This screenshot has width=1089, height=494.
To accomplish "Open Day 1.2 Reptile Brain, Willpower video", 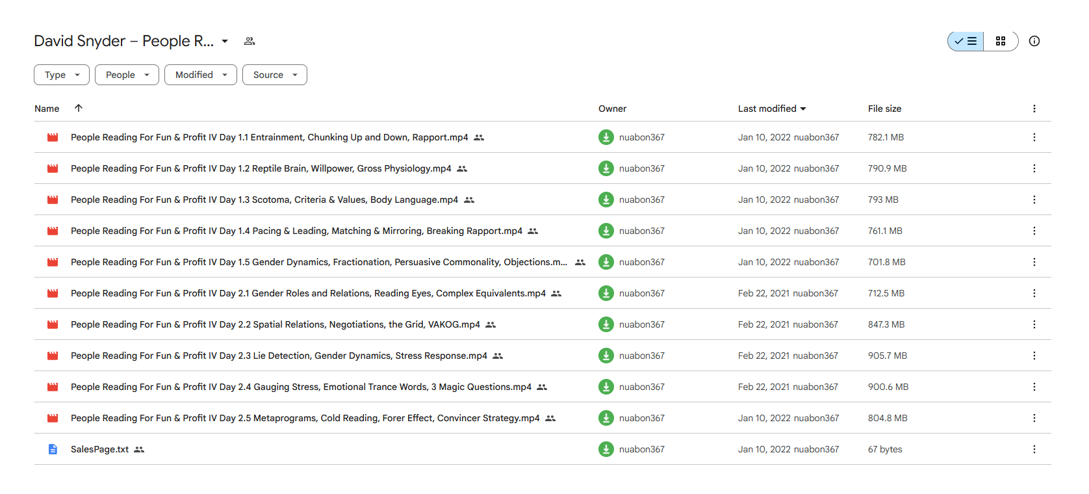I will [x=261, y=168].
